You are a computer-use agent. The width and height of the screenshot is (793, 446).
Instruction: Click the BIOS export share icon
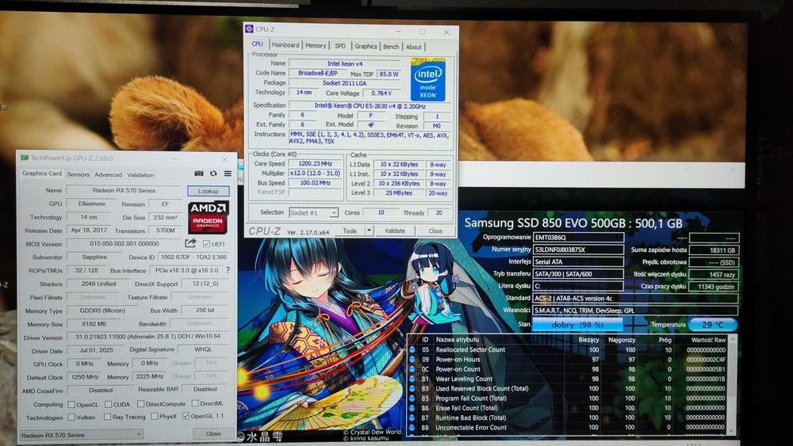[x=190, y=243]
